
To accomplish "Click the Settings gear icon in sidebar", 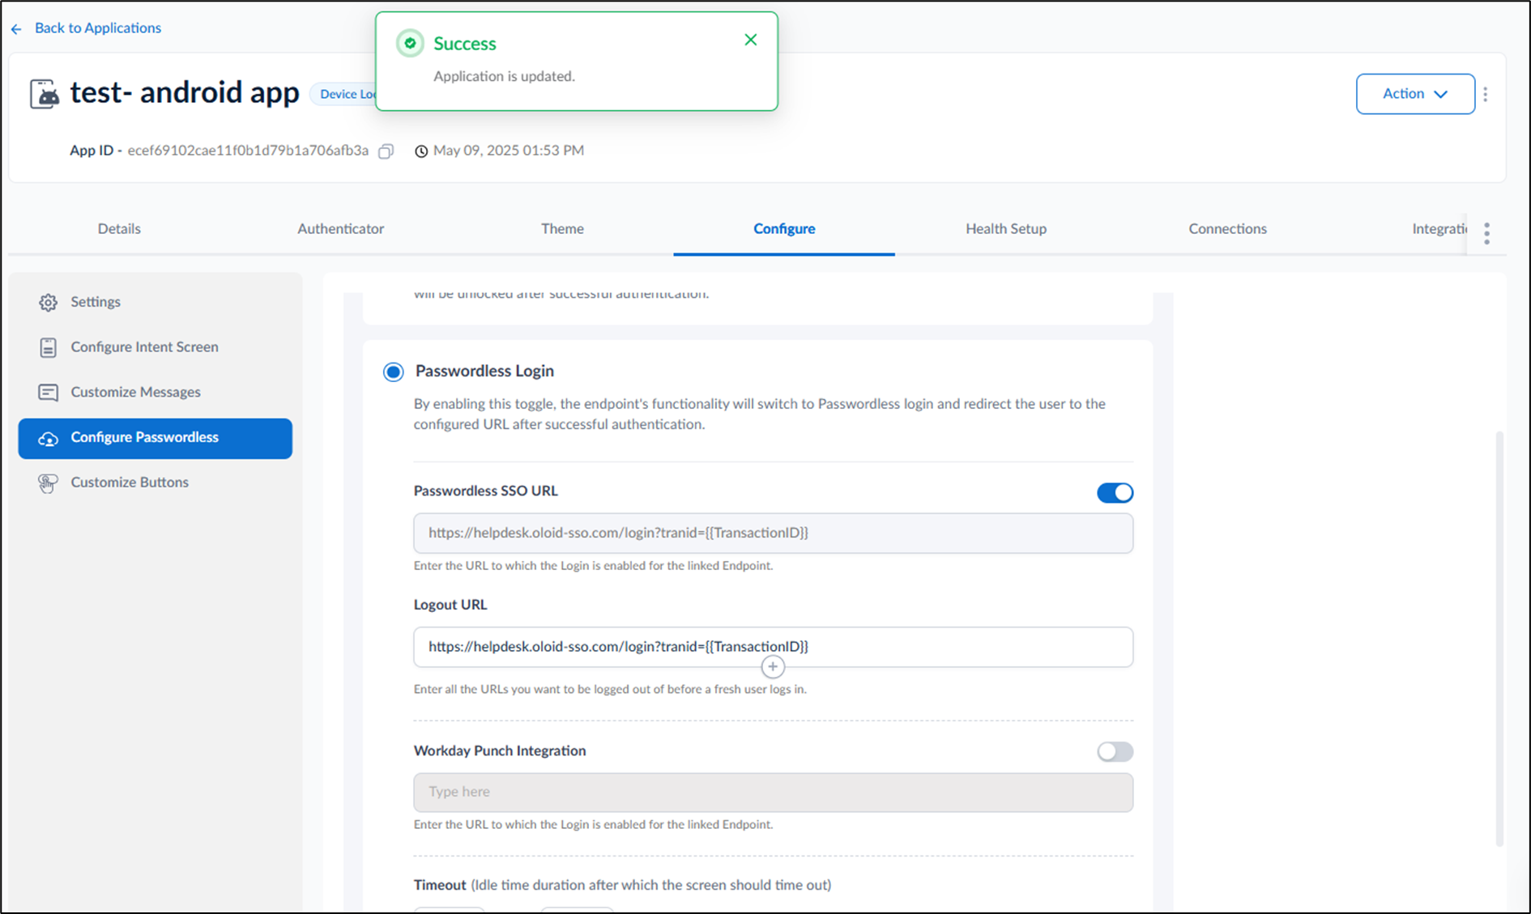I will (x=49, y=302).
